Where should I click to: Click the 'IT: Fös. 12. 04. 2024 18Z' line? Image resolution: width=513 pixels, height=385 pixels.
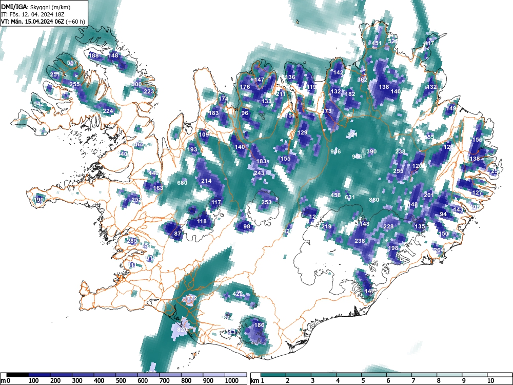coord(33,14)
